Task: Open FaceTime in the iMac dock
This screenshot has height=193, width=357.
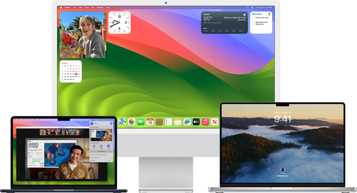Action: 141,122
